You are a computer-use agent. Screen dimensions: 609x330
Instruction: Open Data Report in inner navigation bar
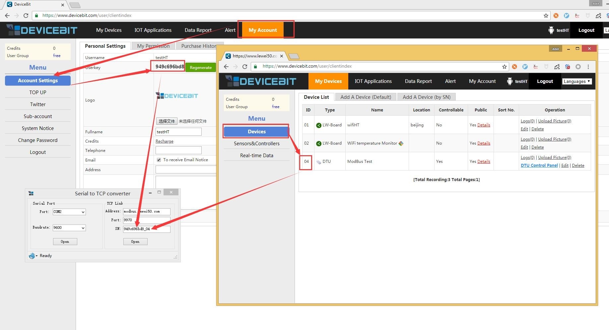click(x=418, y=81)
